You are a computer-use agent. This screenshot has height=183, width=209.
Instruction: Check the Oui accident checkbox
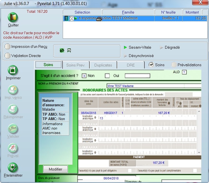(107, 76)
